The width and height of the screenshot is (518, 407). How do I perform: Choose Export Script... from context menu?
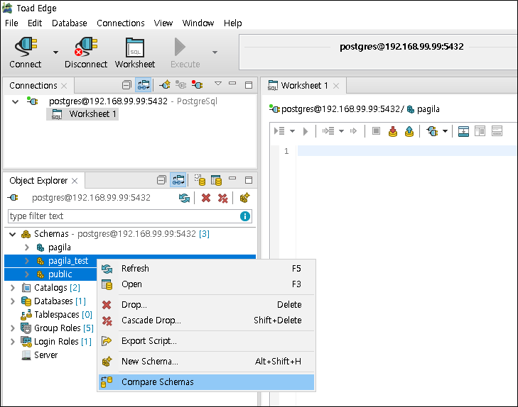(x=206, y=341)
